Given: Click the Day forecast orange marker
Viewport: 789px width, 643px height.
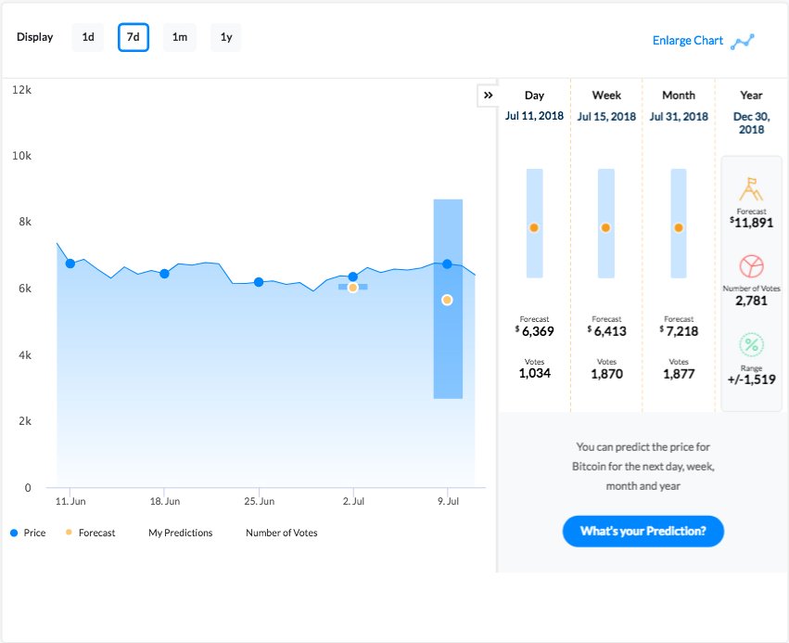Looking at the screenshot, I should pos(534,227).
